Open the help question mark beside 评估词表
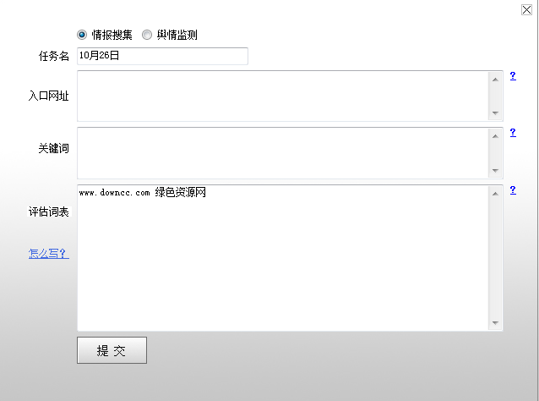The width and height of the screenshot is (539, 401). [x=513, y=190]
